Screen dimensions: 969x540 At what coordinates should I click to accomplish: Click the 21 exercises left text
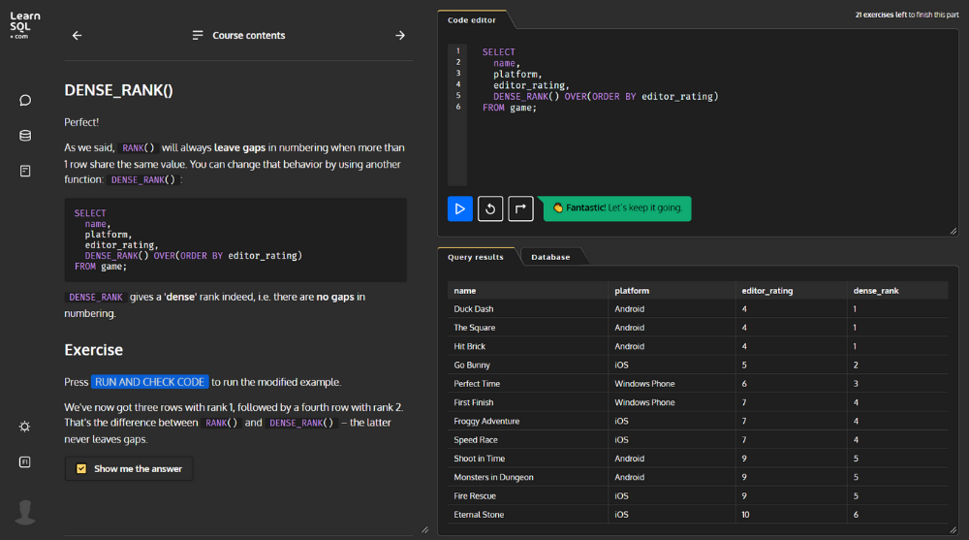click(881, 15)
